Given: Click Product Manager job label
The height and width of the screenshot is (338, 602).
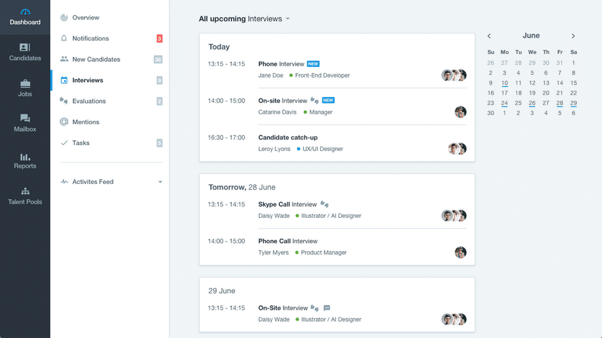Looking at the screenshot, I should tap(324, 253).
